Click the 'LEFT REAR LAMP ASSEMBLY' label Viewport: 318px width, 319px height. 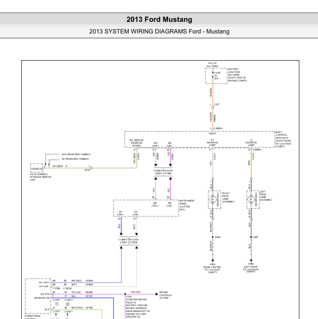pyautogui.click(x=266, y=195)
